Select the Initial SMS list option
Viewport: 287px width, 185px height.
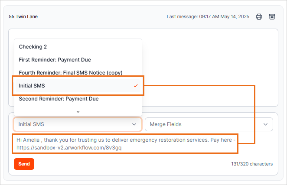32,86
